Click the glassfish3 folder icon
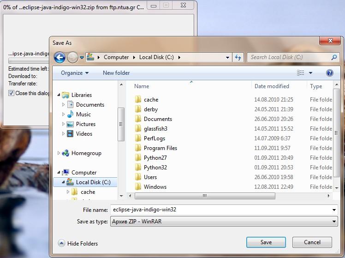The width and height of the screenshot is (345, 258). (138, 129)
